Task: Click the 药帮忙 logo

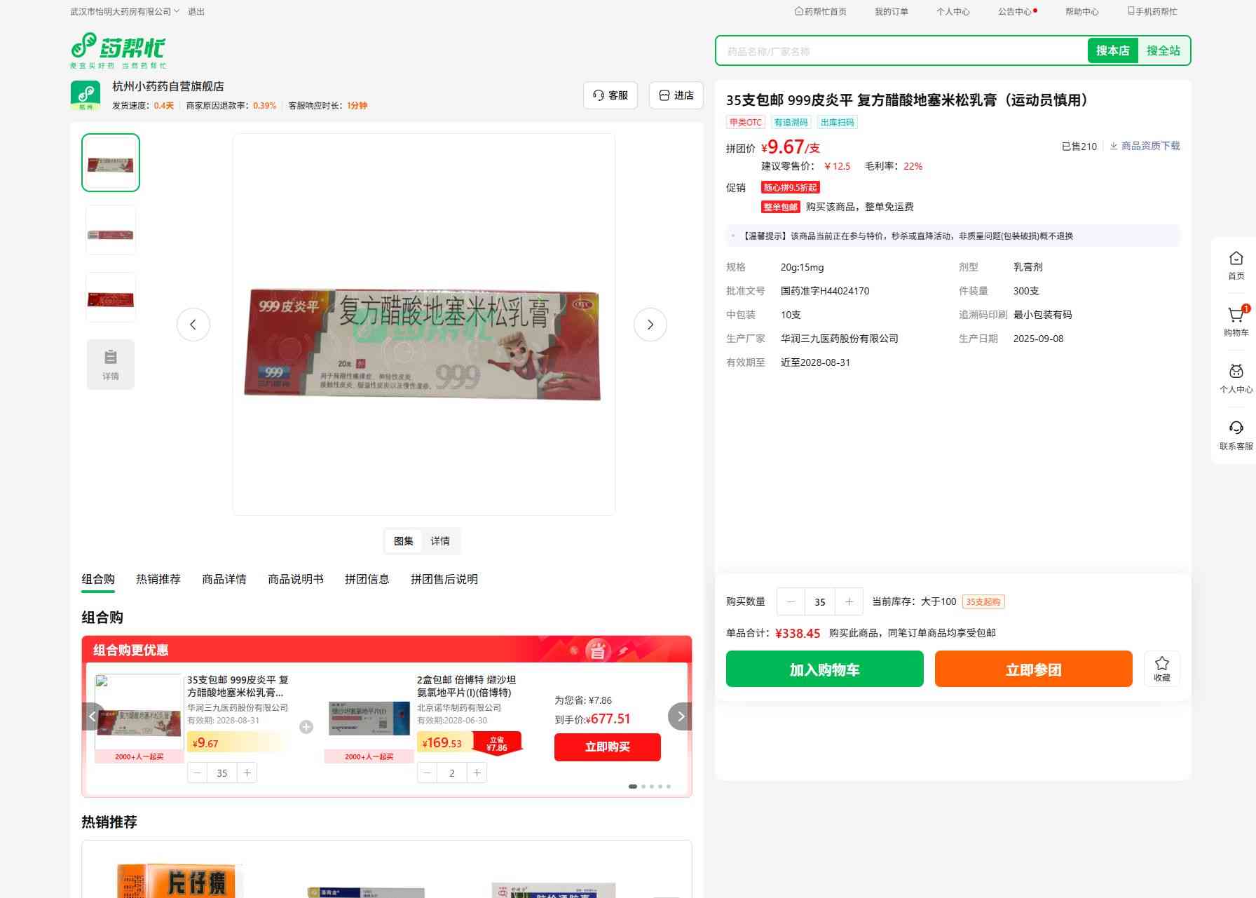Action: [x=118, y=50]
